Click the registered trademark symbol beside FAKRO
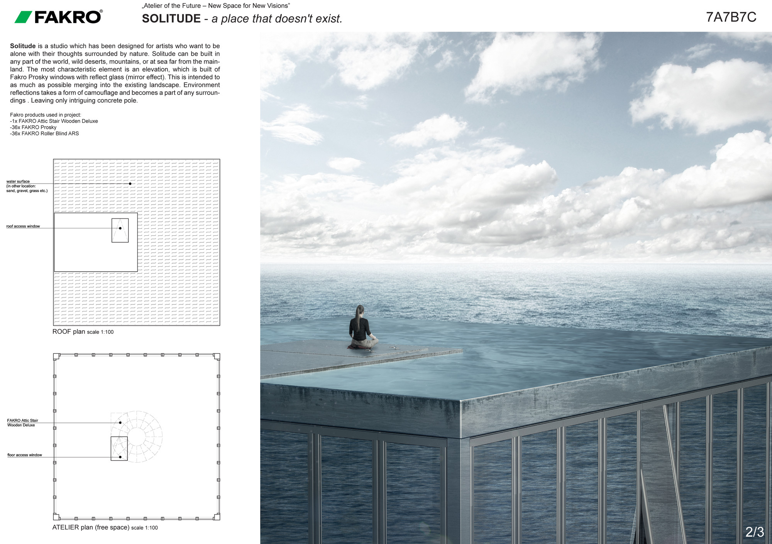Screen dimensions: 772x544 101,11
